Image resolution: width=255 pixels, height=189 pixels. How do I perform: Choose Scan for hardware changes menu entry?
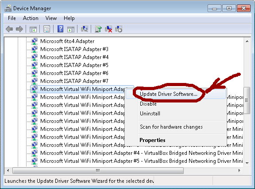pyautogui.click(x=171, y=127)
